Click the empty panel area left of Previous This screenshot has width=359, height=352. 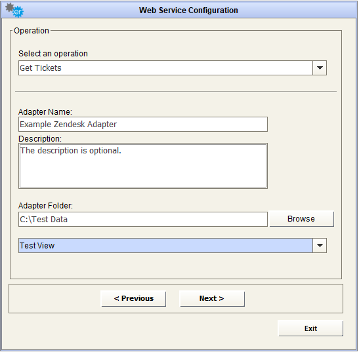55,299
